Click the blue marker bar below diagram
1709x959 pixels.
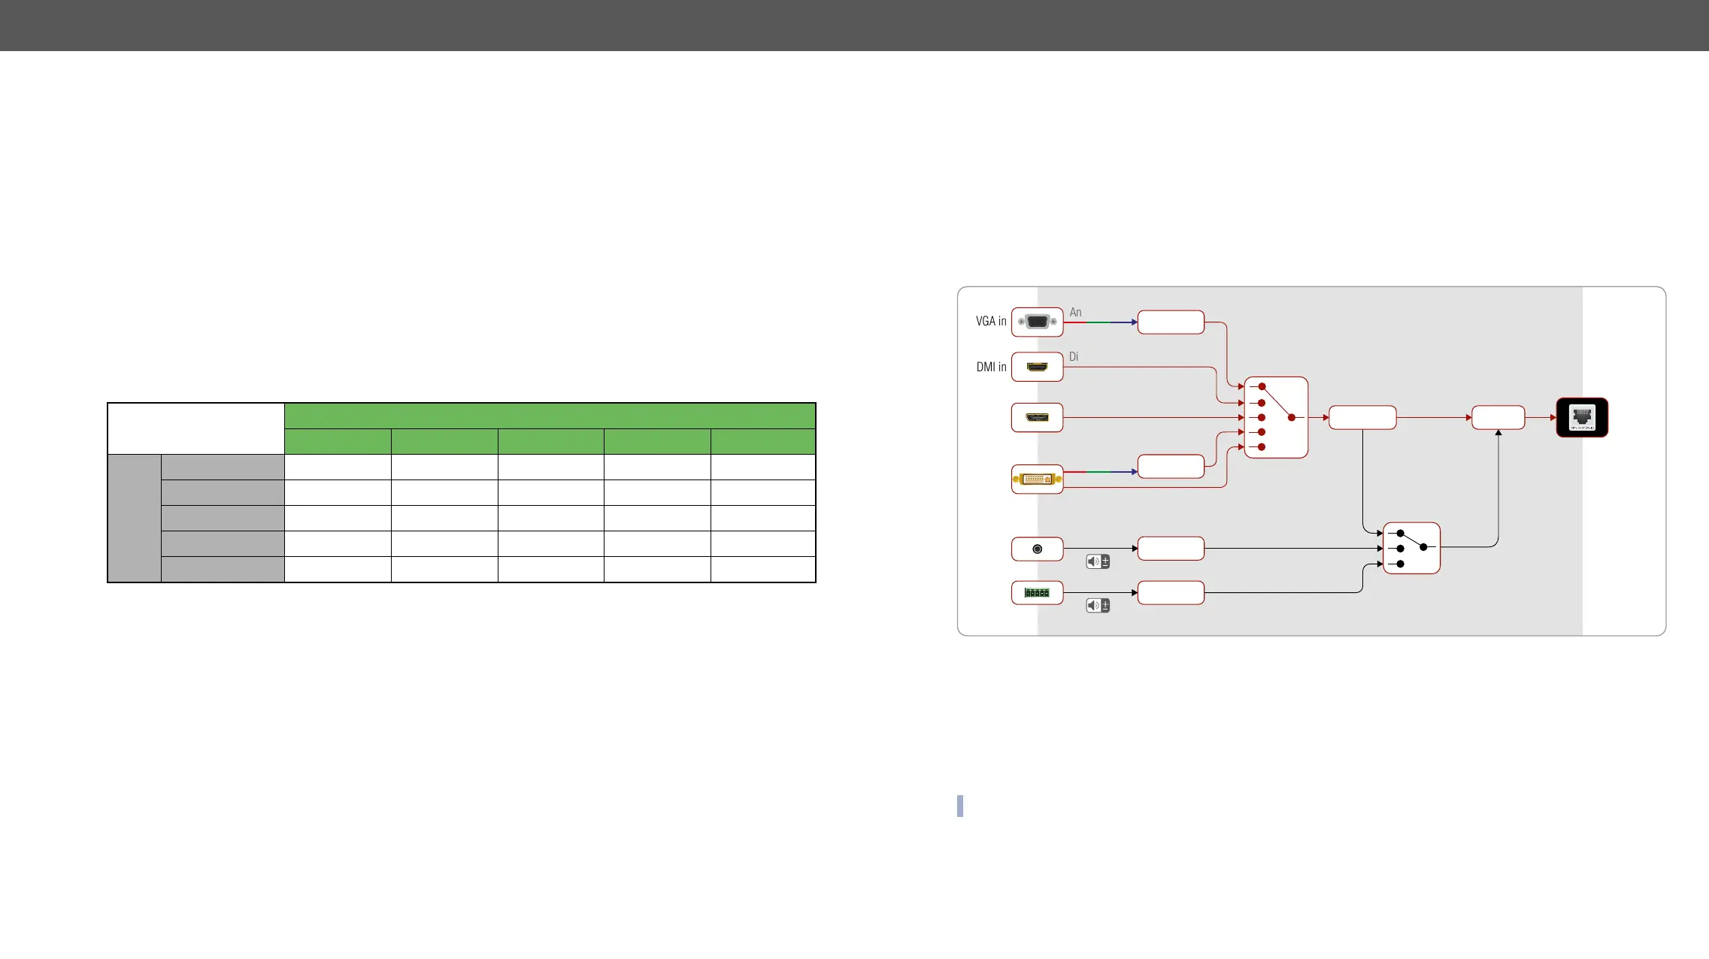[960, 806]
